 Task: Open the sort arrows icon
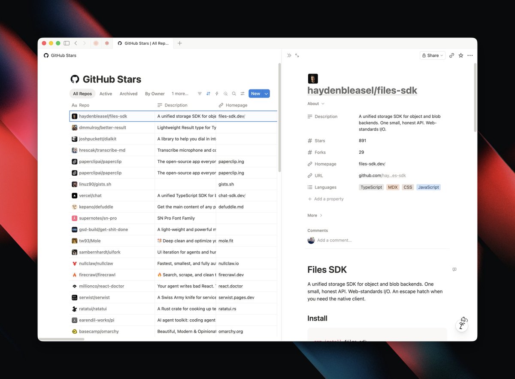[208, 94]
